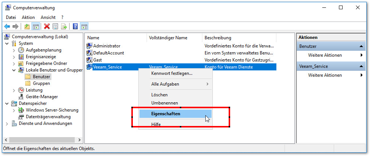The height and width of the screenshot is (156, 370).
Task: Click the blue question mark help icon
Action: click(x=75, y=26)
